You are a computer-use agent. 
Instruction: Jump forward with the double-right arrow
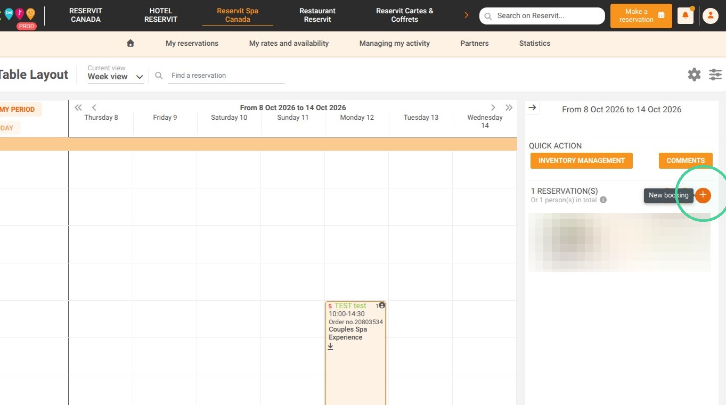click(x=509, y=108)
